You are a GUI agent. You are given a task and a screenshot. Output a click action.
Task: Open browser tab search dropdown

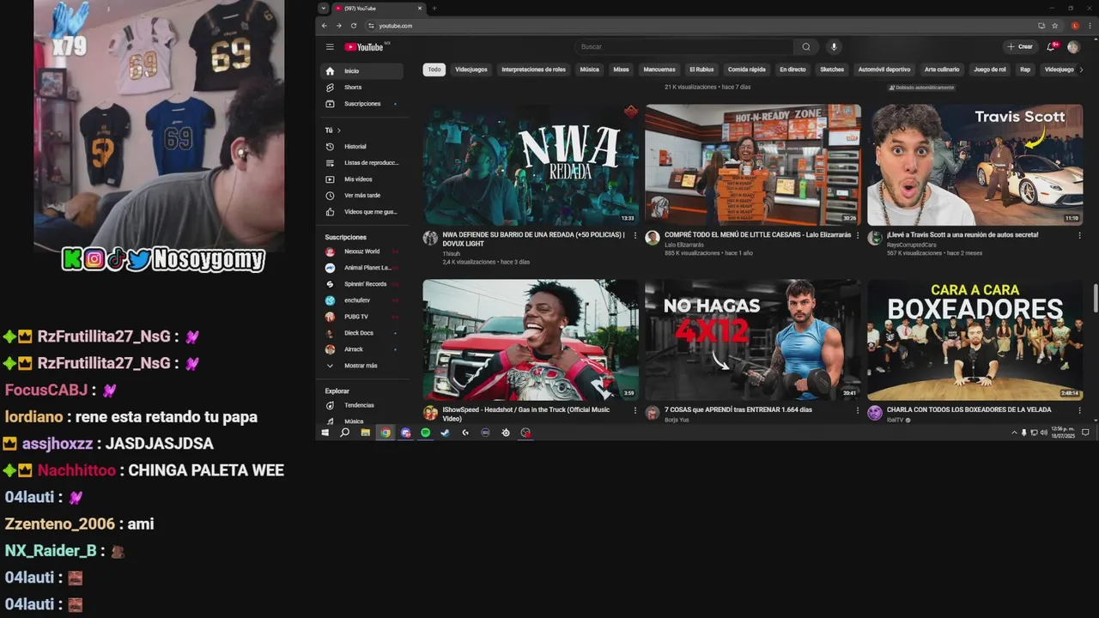(323, 9)
